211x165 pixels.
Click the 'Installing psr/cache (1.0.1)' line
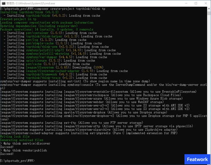(x=47, y=64)
